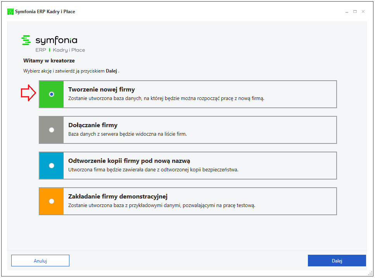Viewport: 375px width, 278px height.
Task: Click the Symfonia logo
Action: [53, 44]
